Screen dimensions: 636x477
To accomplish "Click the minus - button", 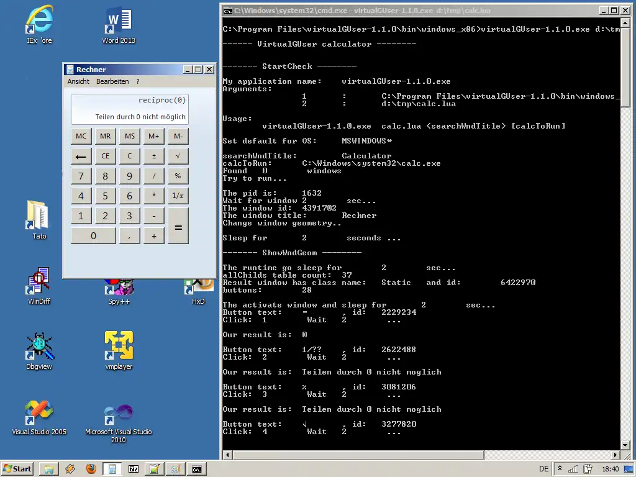I will pos(154,216).
